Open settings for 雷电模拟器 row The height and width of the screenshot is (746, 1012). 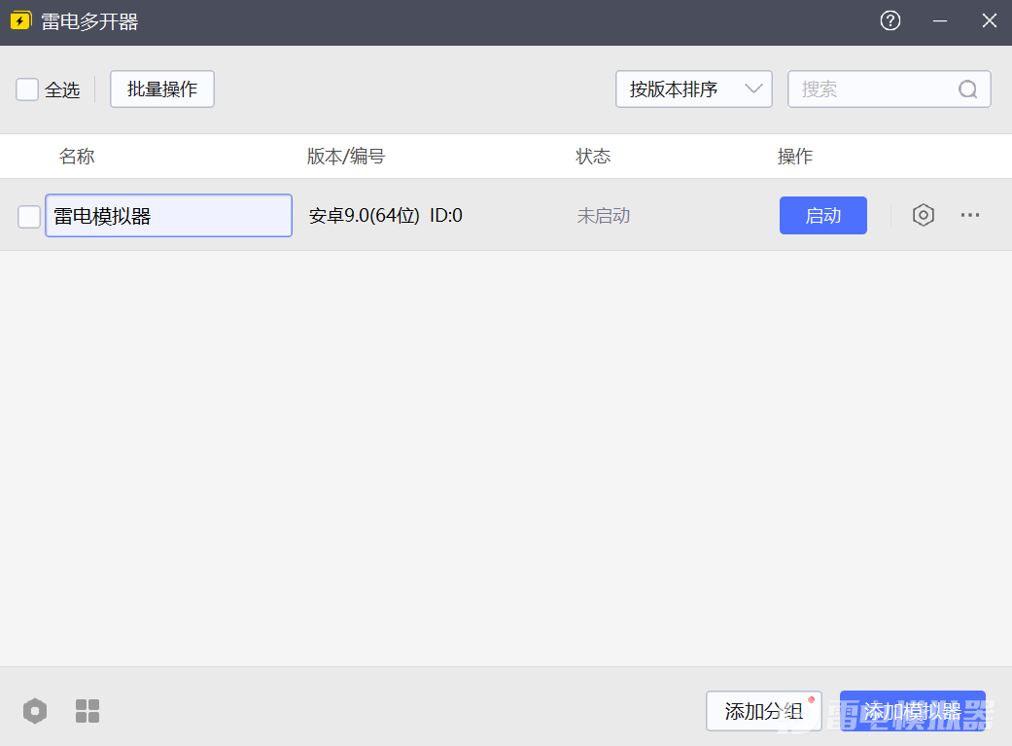click(x=923, y=215)
